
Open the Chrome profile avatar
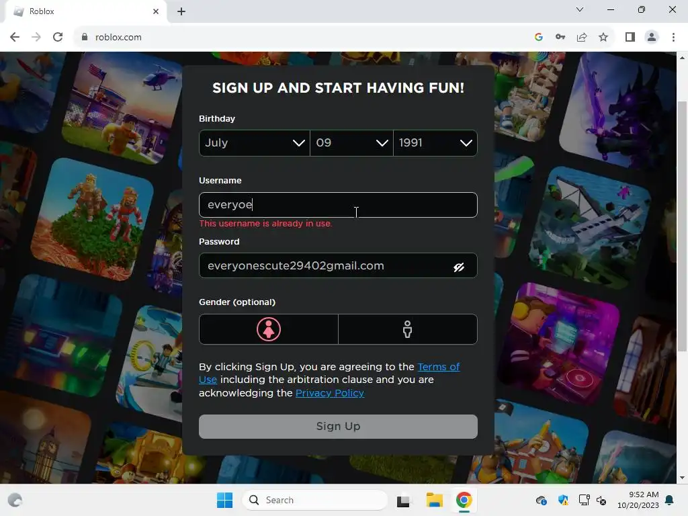click(652, 38)
